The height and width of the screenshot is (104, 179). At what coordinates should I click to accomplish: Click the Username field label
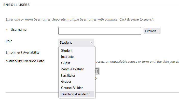(x=18, y=30)
